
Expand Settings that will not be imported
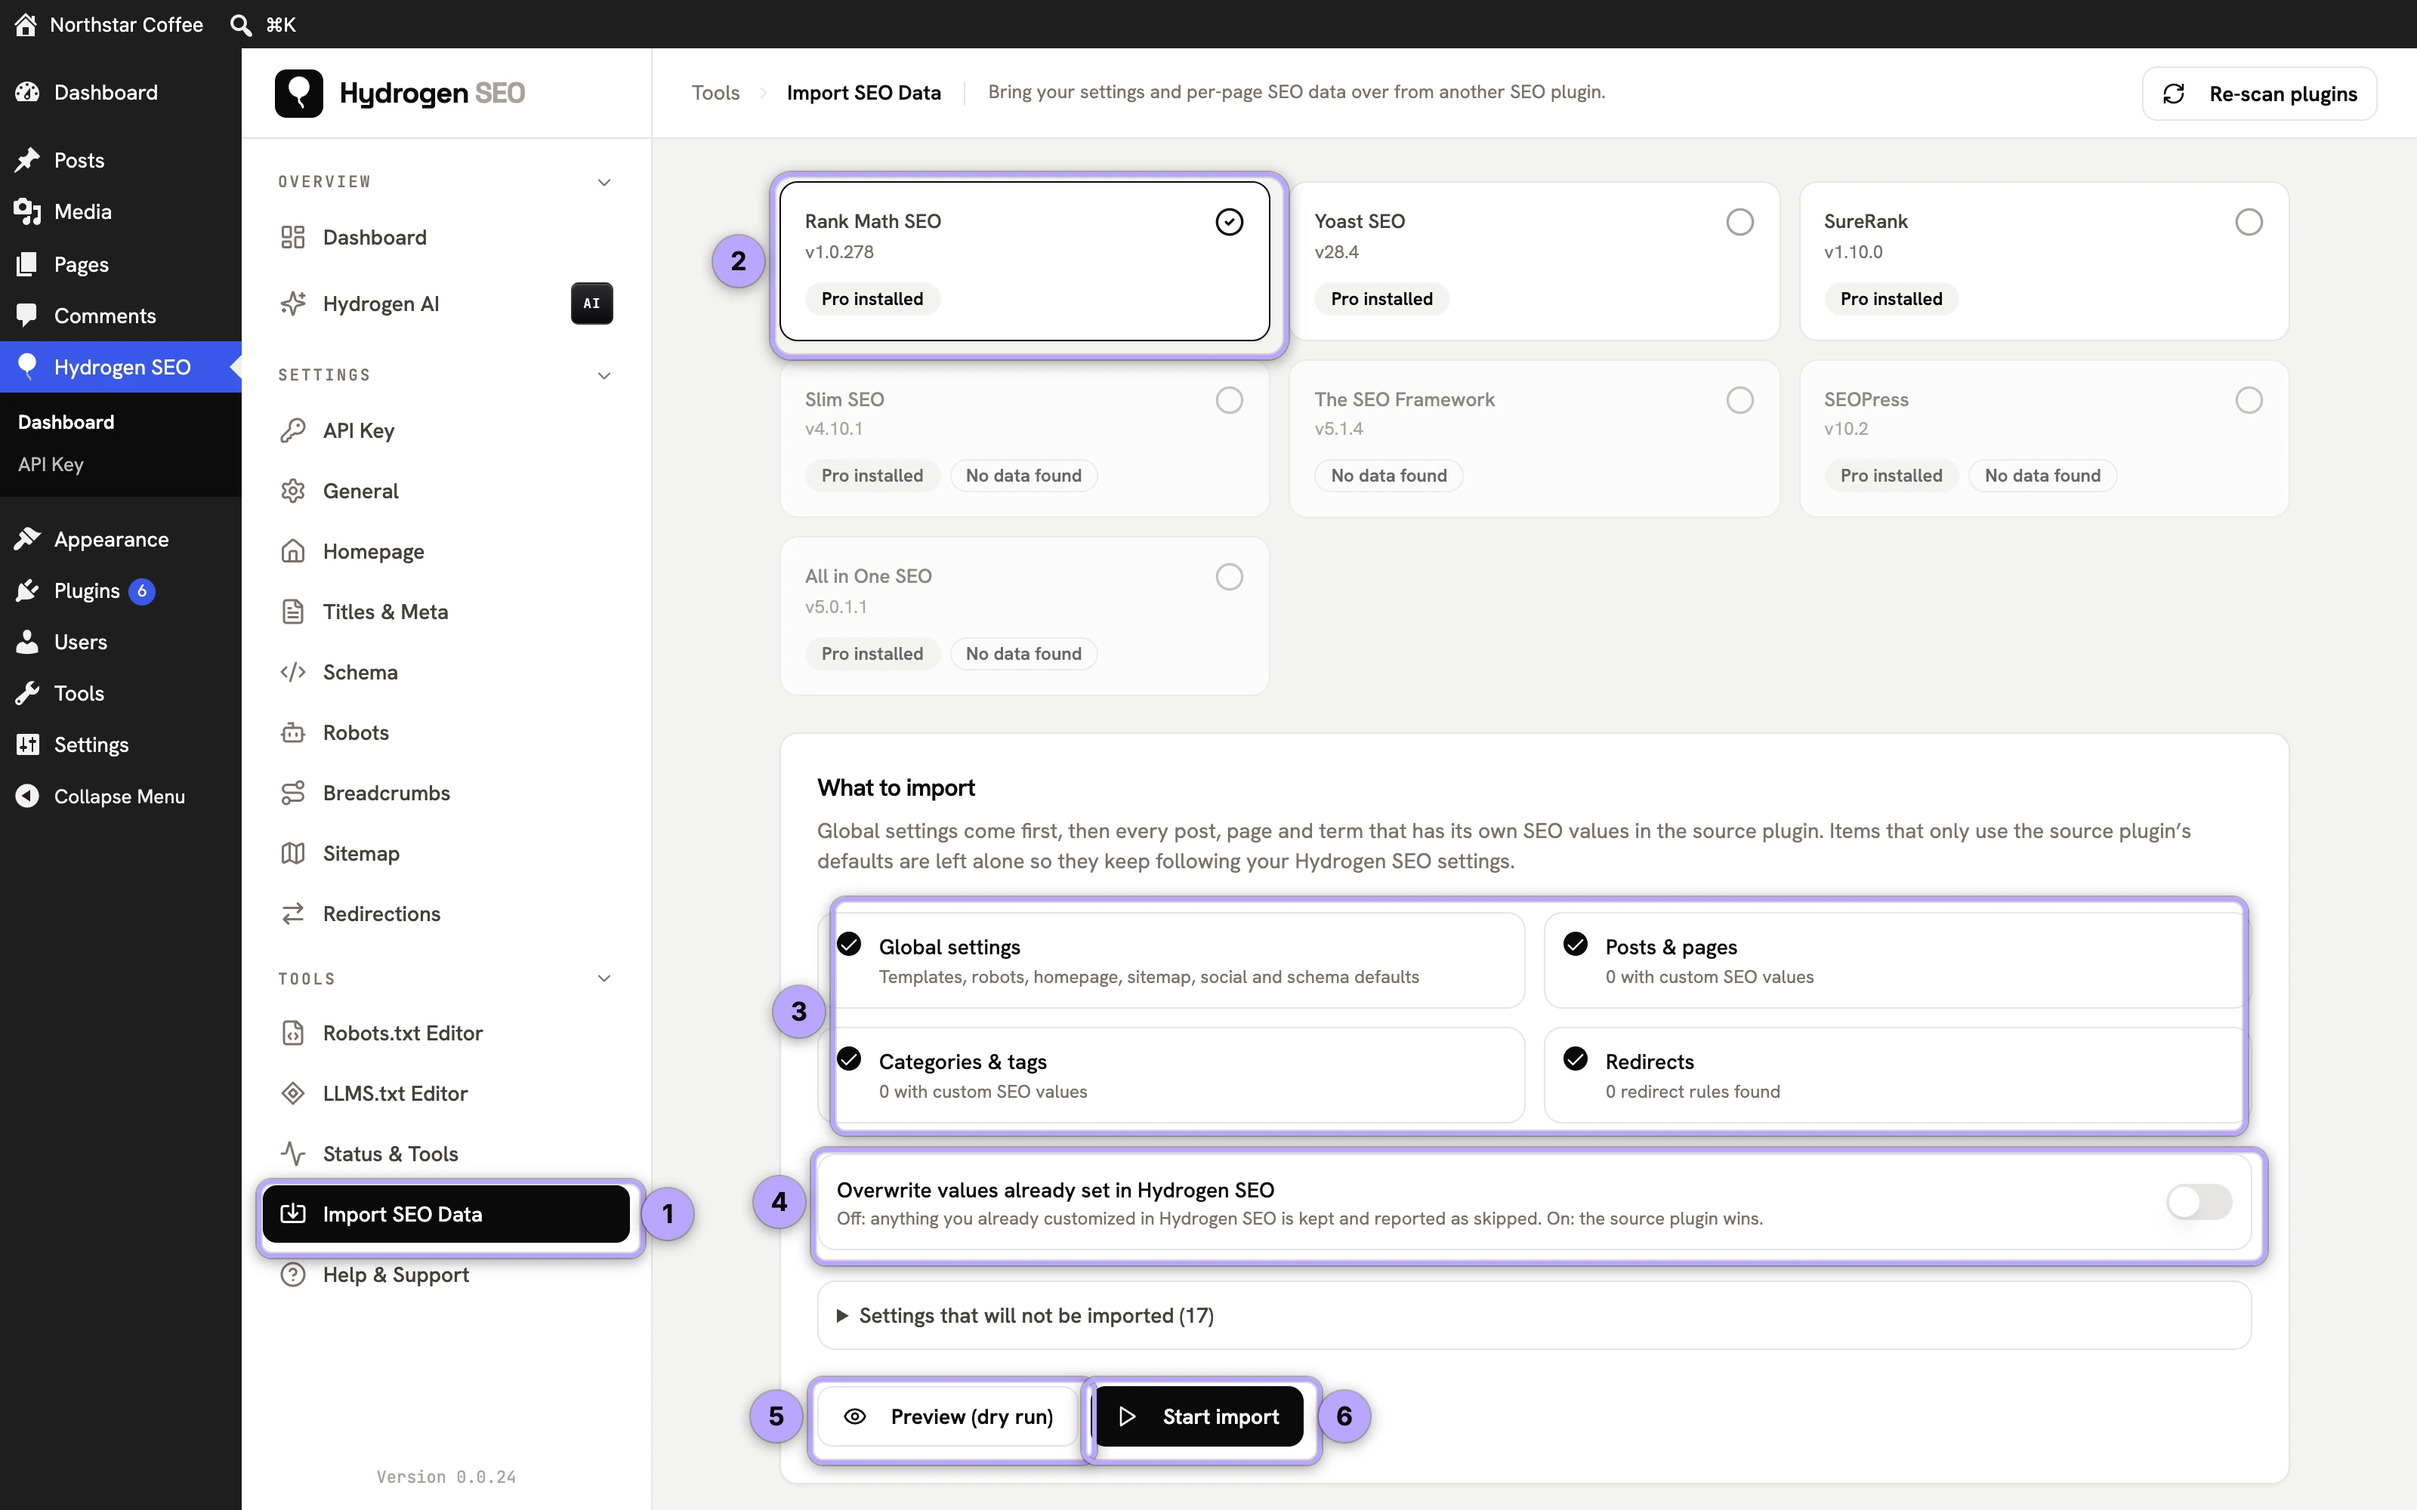1534,1316
